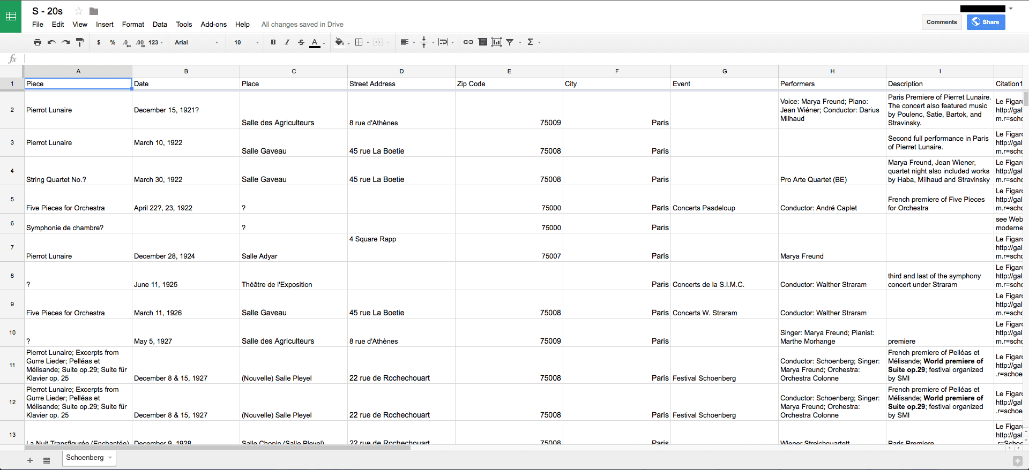
Task: Open the Tools menu
Action: (184, 25)
